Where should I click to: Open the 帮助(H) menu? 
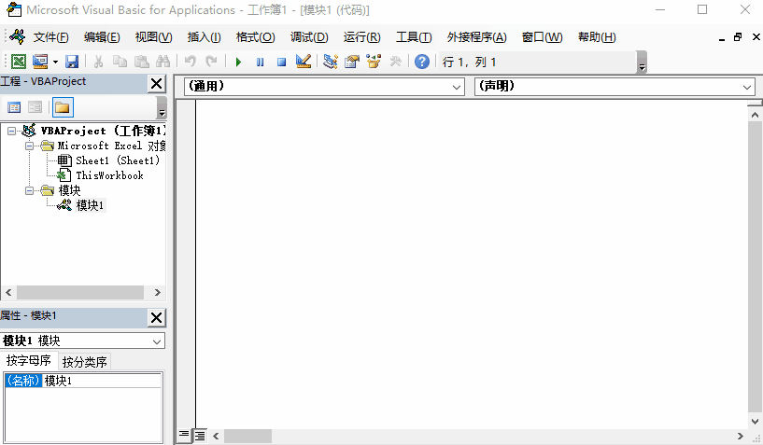pyautogui.click(x=597, y=37)
